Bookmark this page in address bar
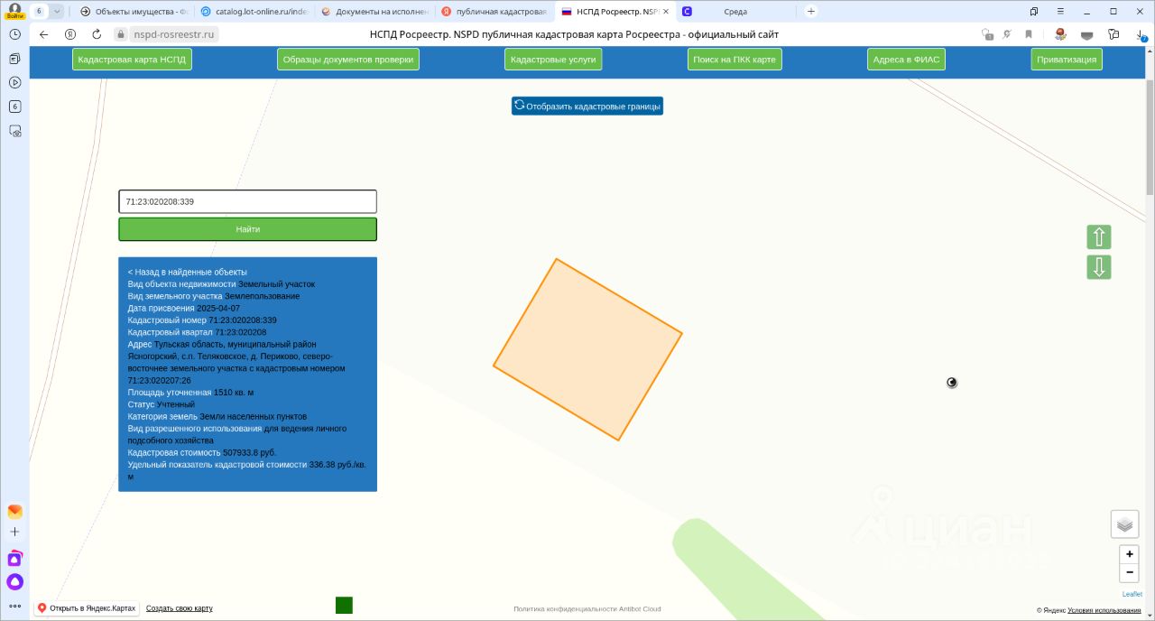 [x=1028, y=34]
